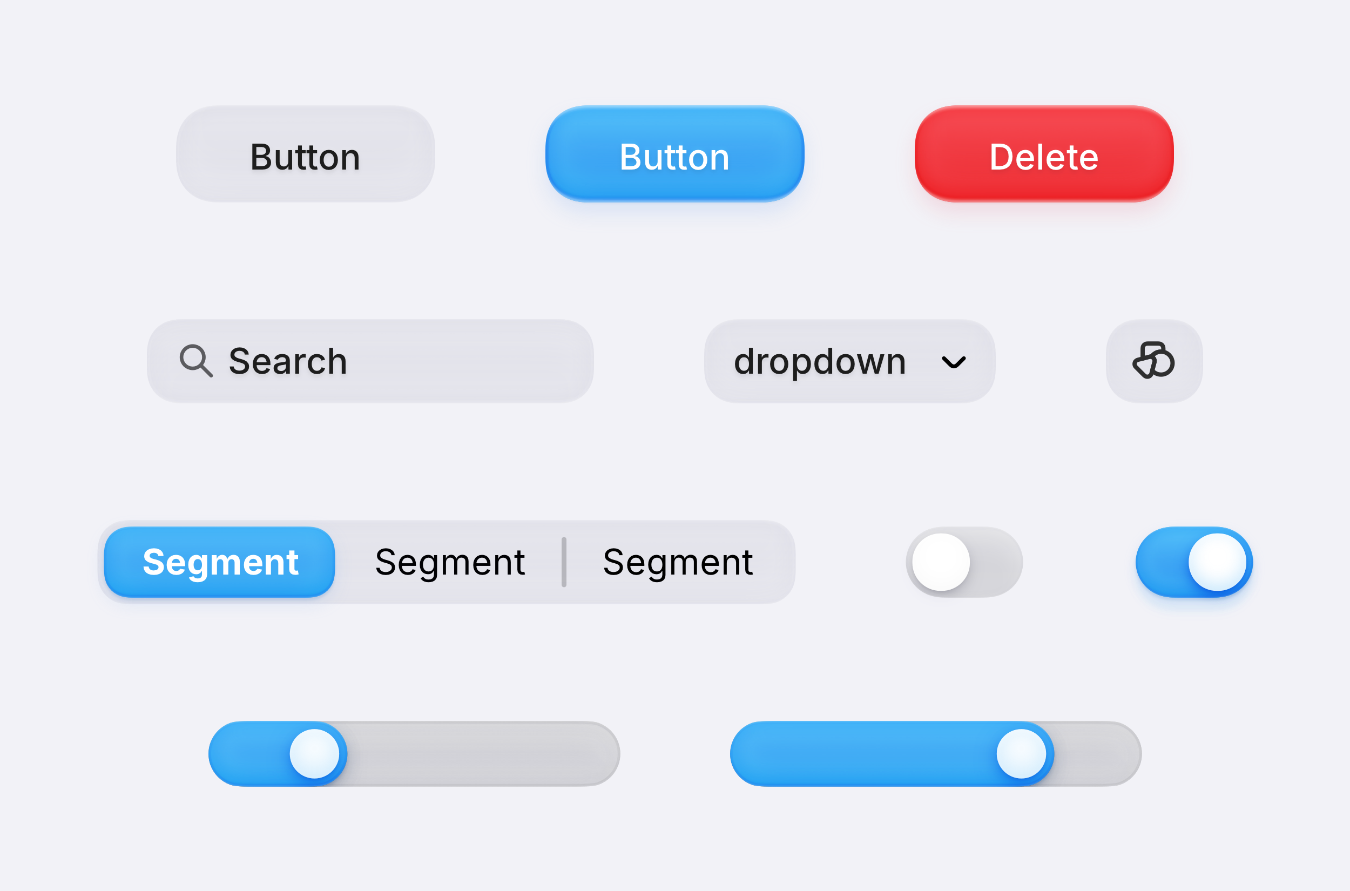Viewport: 1350px width, 891px height.
Task: Click the white knob of the gray switch
Action: [941, 562]
